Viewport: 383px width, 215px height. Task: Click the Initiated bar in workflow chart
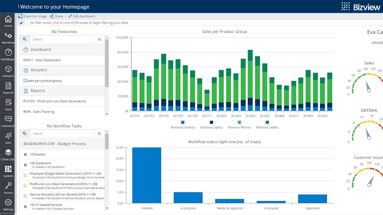(147, 175)
